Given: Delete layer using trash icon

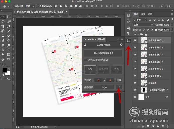Looking at the screenshot, I should pyautogui.click(x=168, y=126).
